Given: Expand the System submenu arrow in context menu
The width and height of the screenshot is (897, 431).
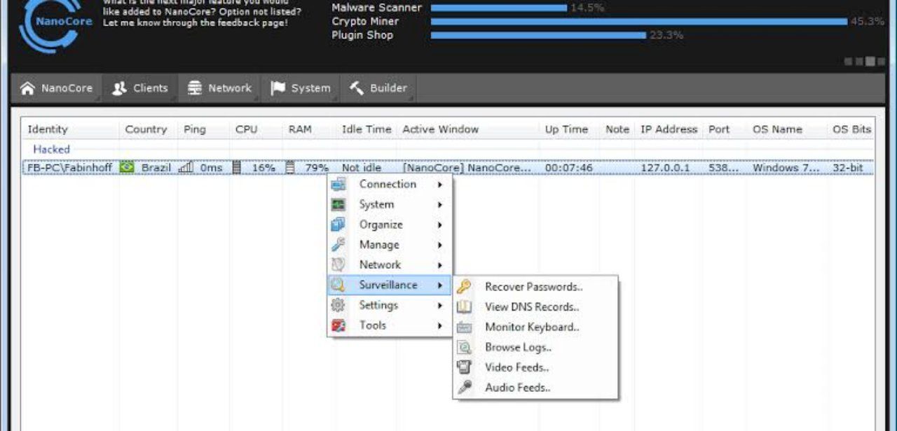Looking at the screenshot, I should click(x=440, y=205).
